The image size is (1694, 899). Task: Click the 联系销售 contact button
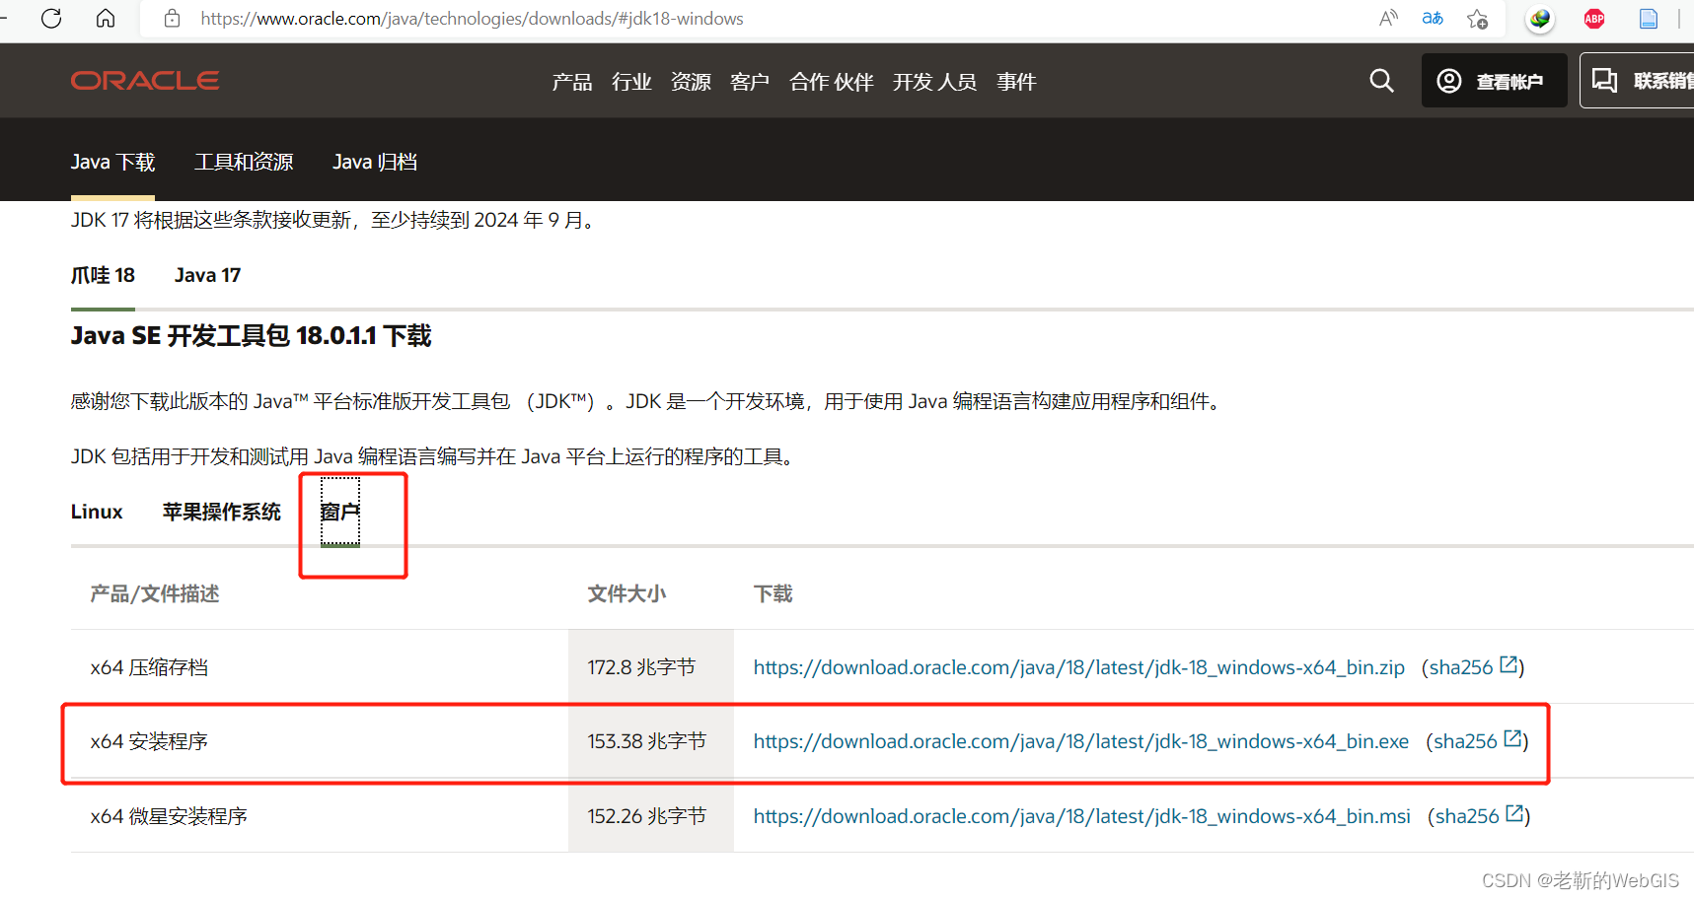point(1637,81)
